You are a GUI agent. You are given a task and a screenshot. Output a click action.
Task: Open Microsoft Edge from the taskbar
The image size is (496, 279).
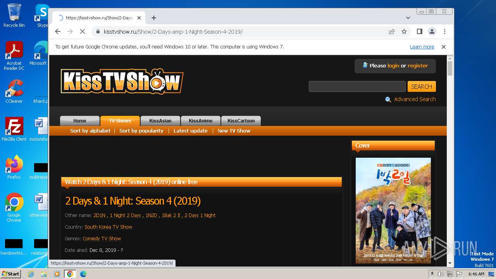tap(83, 274)
